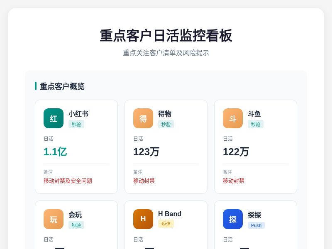Click the green accent bar beside 重点客户概览
The width and height of the screenshot is (332, 249).
tap(35, 86)
